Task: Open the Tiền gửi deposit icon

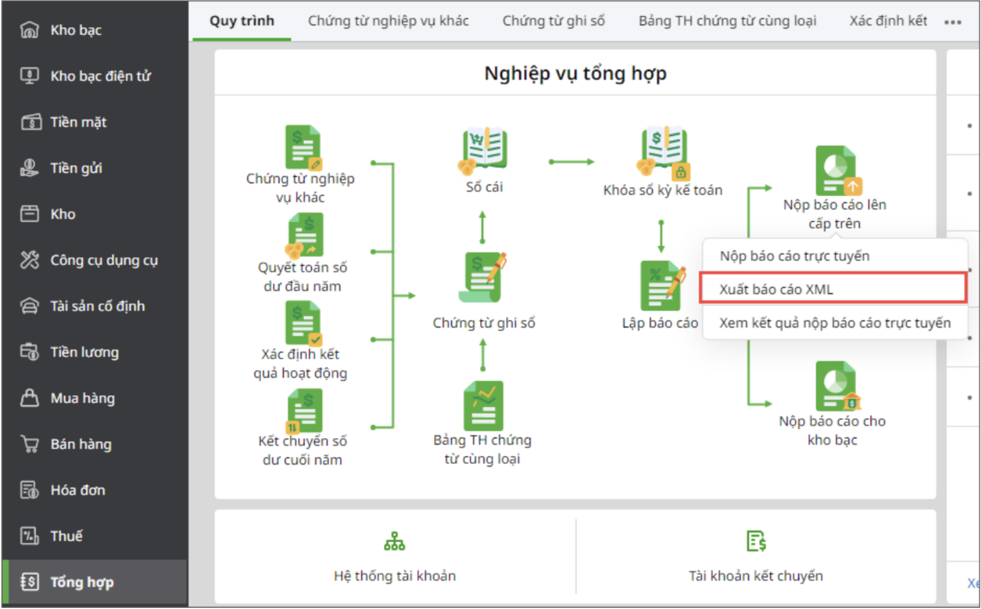Action: (30, 168)
